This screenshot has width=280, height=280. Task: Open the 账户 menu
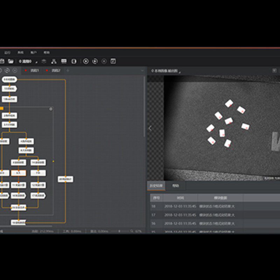pyautogui.click(x=34, y=52)
